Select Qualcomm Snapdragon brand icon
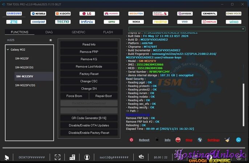This screenshot has width=249, height=163. click(x=160, y=13)
